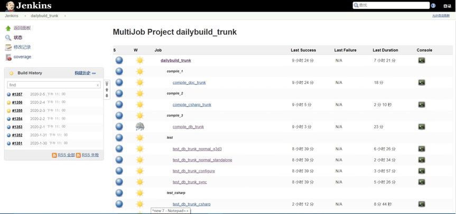Click the coverage icon in sidebar
The height and width of the screenshot is (214, 456).
[8, 57]
